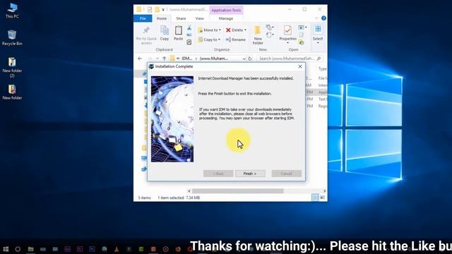452x254 pixels.
Task: Open the Open dropdown in the ribbon
Action: click(302, 28)
